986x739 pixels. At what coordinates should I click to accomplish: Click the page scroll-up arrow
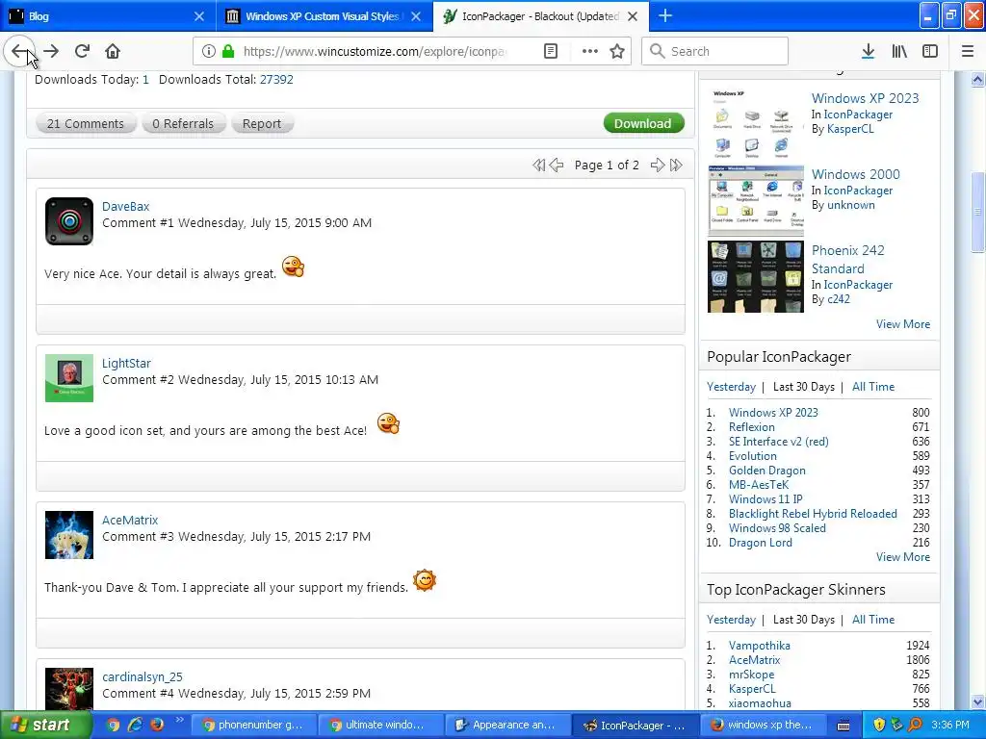click(x=977, y=79)
